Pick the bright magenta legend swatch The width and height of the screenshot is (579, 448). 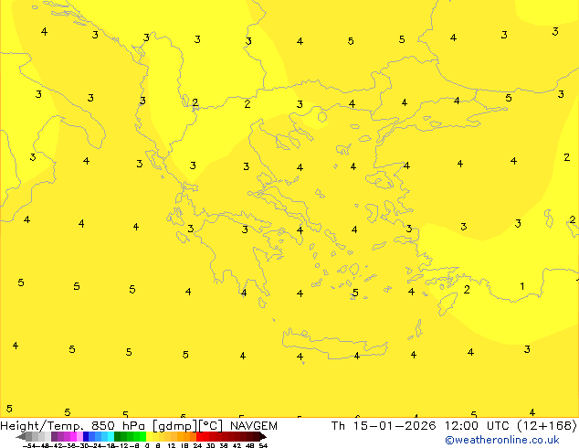point(73,436)
